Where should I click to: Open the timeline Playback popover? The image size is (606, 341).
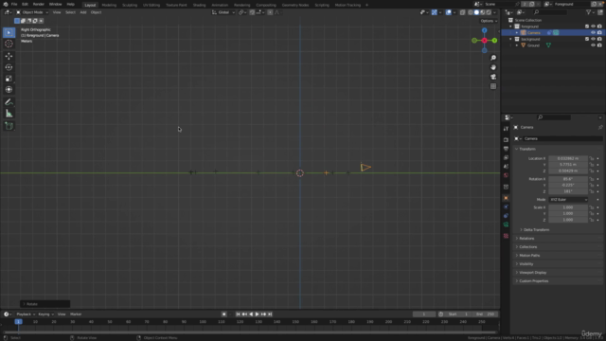(x=26, y=314)
